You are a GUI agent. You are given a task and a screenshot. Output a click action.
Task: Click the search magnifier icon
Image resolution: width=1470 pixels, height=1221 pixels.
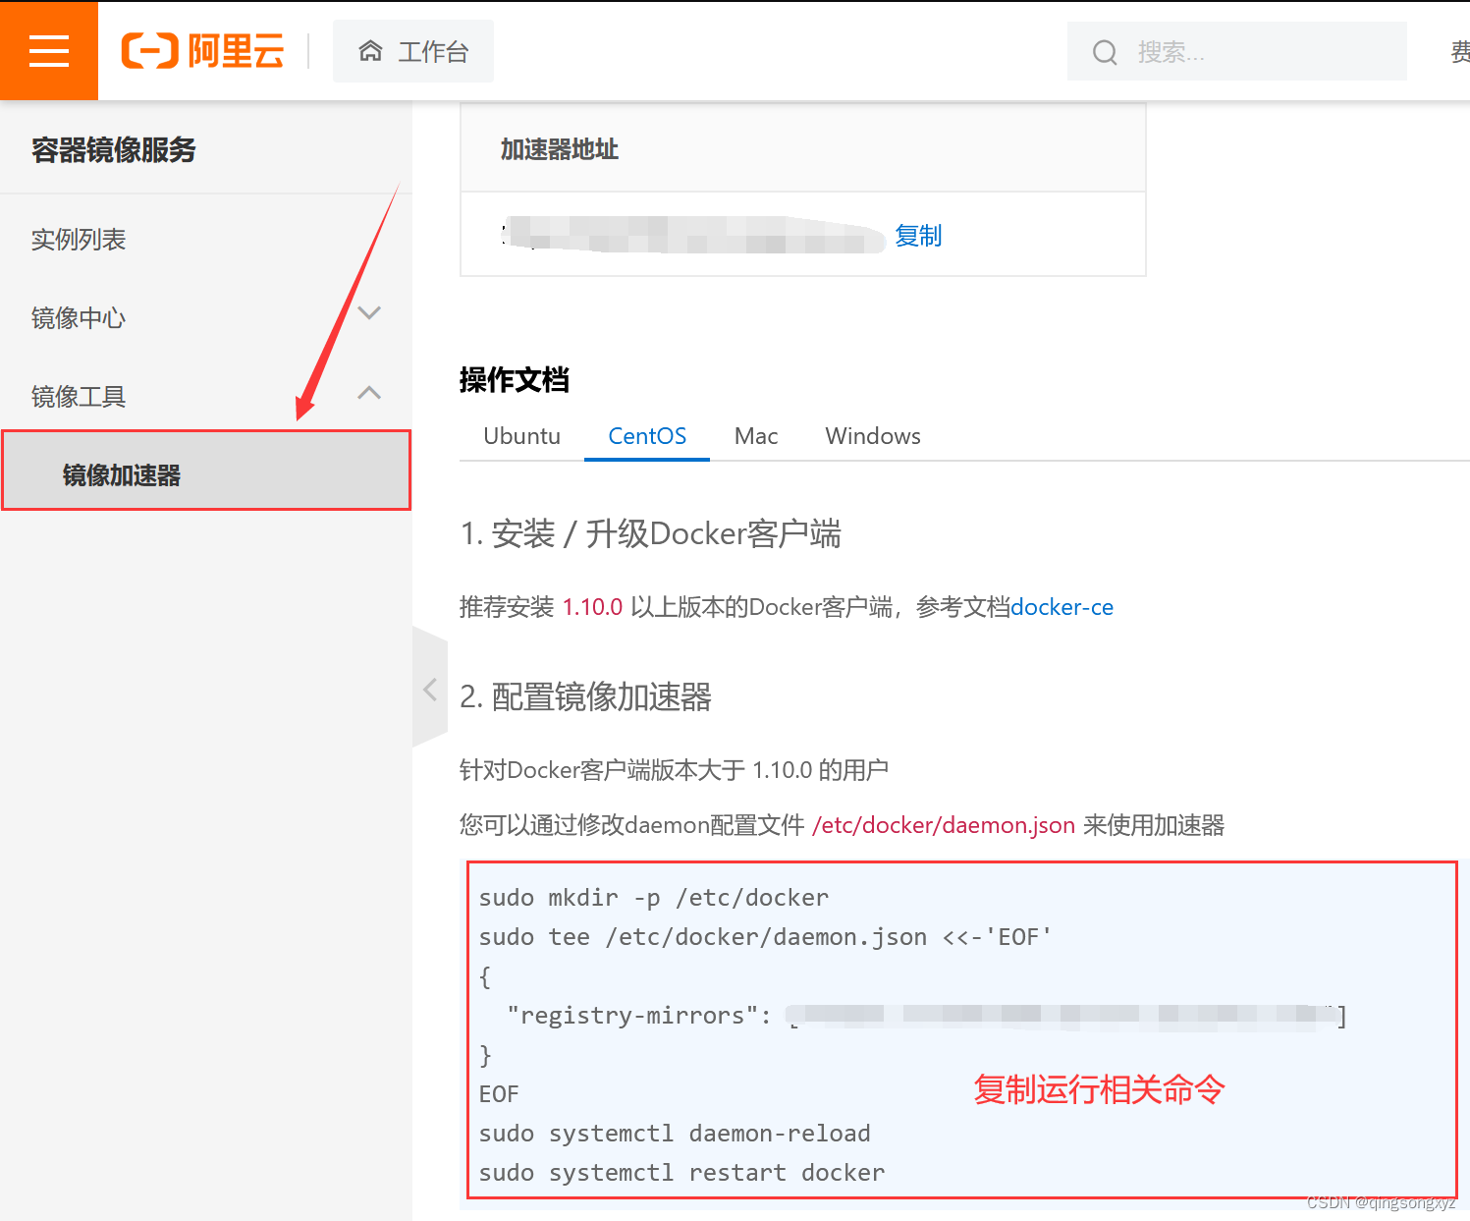coord(1105,52)
